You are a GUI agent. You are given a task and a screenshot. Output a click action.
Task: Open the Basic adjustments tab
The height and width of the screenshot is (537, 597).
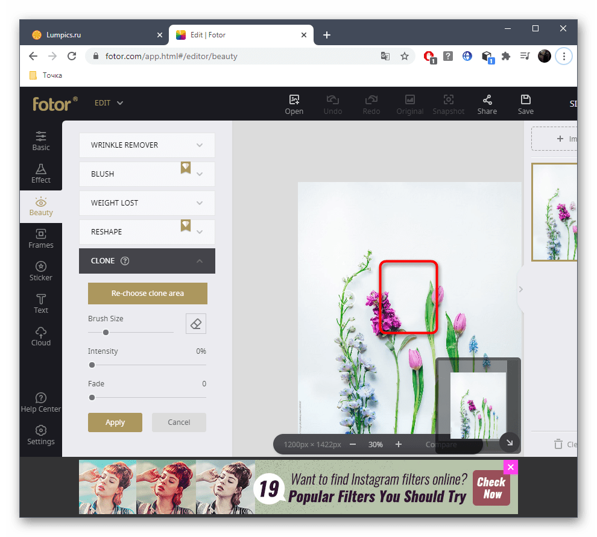(41, 140)
